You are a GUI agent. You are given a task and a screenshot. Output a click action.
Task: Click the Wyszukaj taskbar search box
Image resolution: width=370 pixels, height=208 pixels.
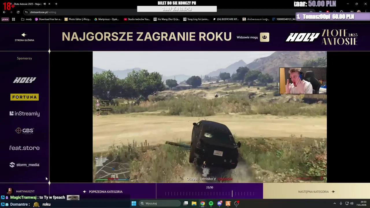[x=159, y=203]
